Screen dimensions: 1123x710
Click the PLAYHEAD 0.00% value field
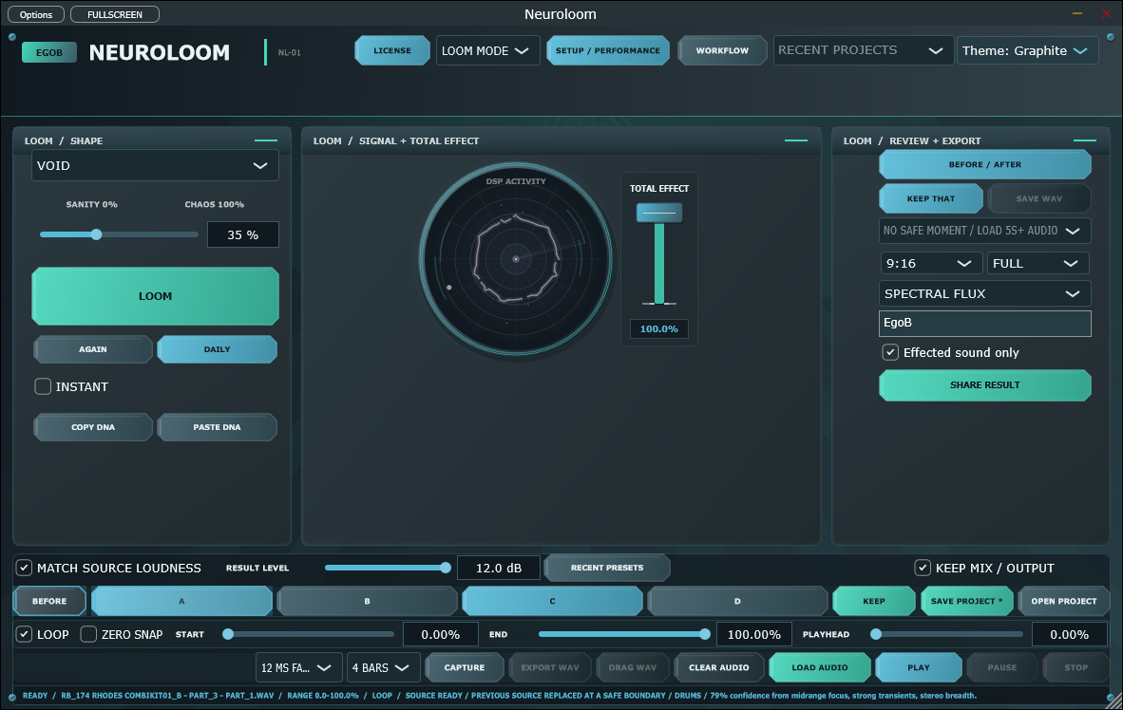(x=1069, y=634)
